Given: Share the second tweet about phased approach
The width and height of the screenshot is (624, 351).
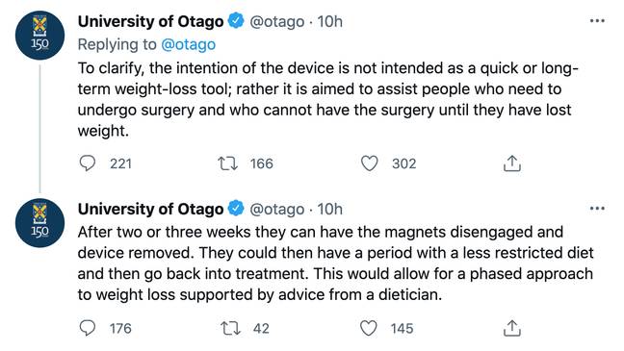Looking at the screenshot, I should click(511, 328).
